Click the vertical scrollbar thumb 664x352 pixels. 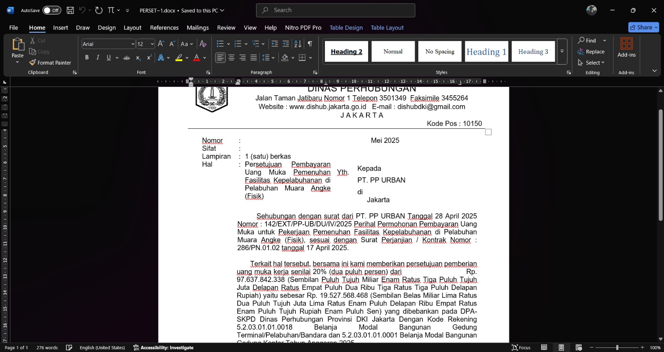click(661, 165)
